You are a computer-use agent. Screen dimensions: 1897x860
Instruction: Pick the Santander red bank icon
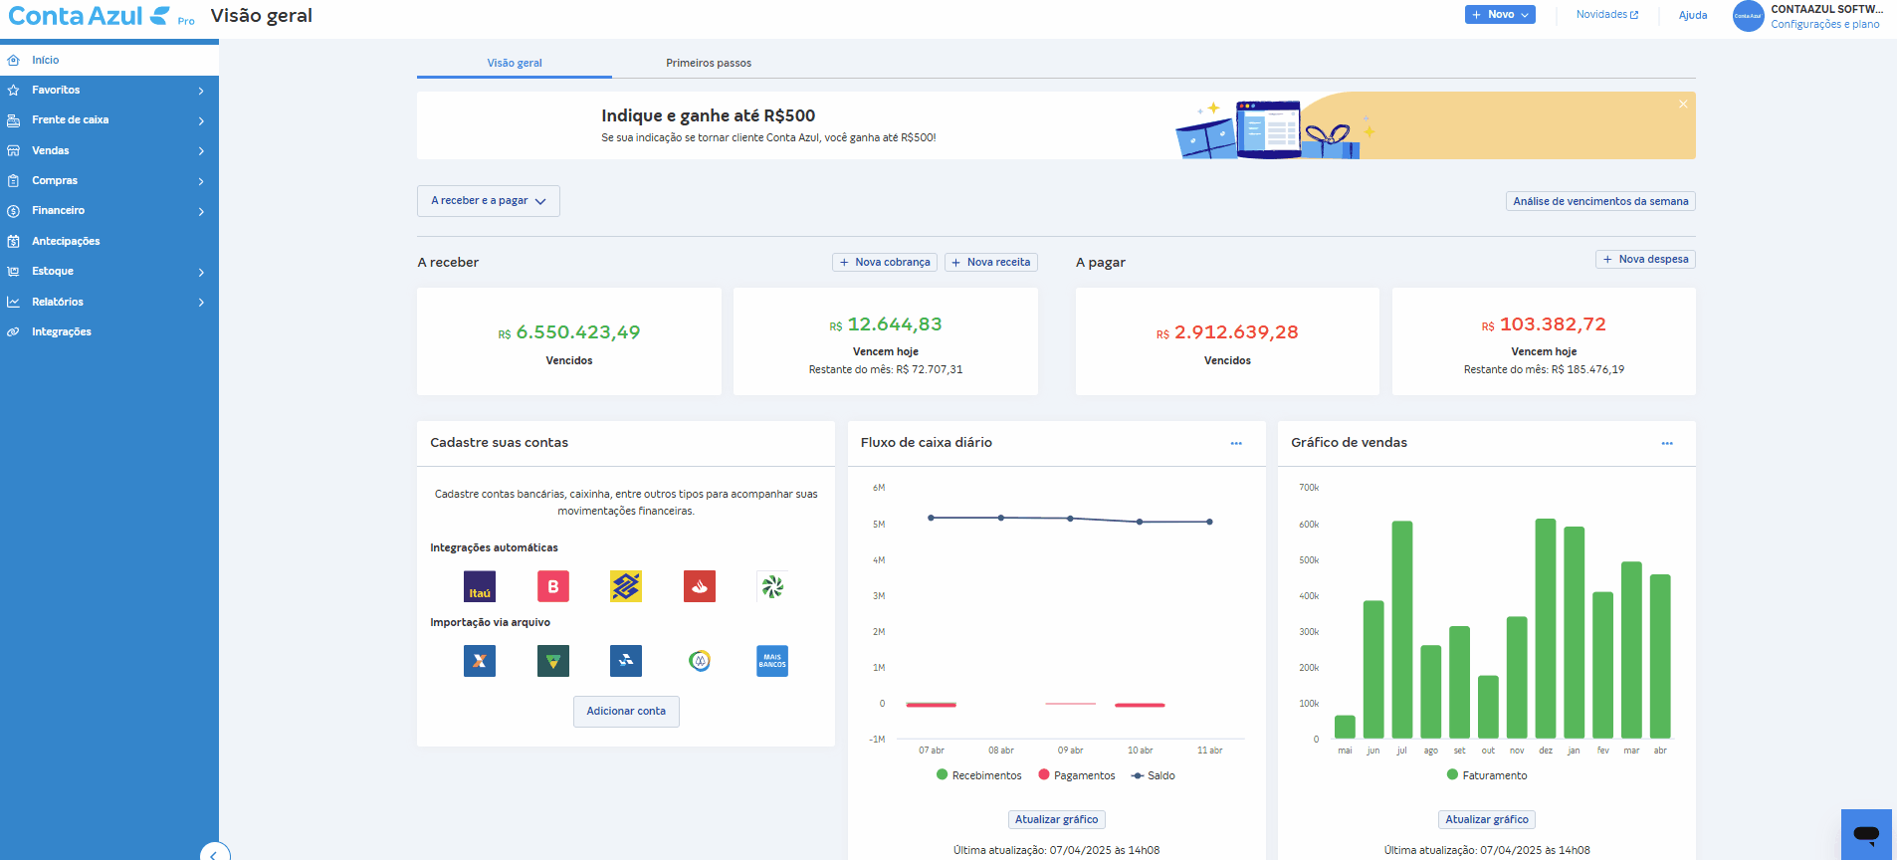click(x=700, y=586)
